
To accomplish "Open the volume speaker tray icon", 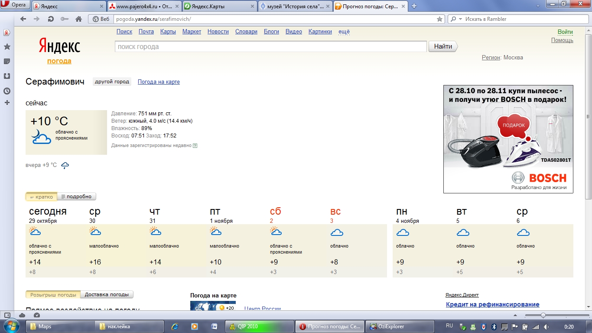I will point(546,326).
